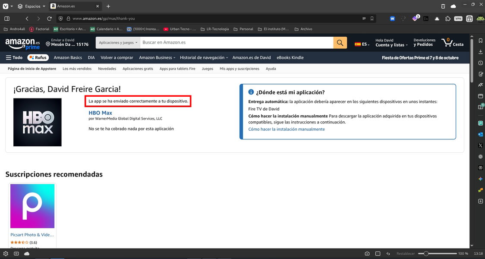Open the Cesta shopping cart
485x259 pixels.
[x=453, y=43]
